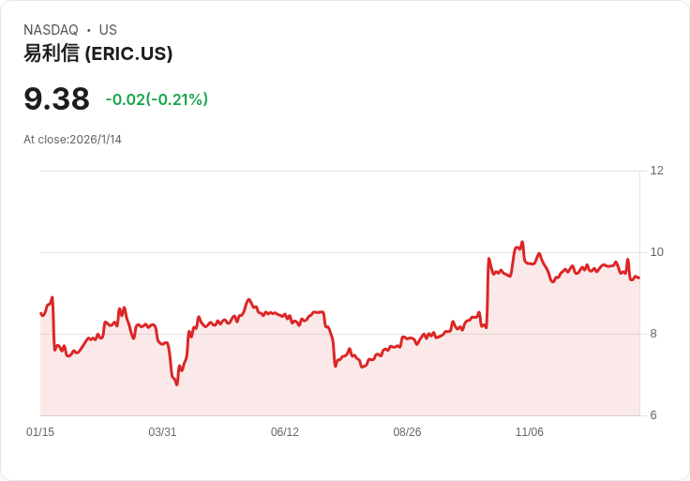Click the rightmost end of the price line
The height and width of the screenshot is (481, 690).
(638, 278)
